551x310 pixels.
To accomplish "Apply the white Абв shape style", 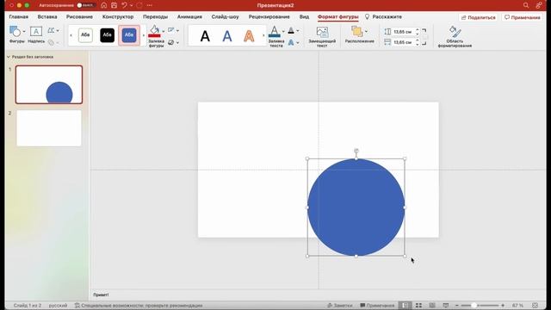I will click(x=85, y=35).
